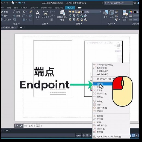The image size is (142, 142).
Task: Open the object color wheel icon
Action: (x=131, y=12)
